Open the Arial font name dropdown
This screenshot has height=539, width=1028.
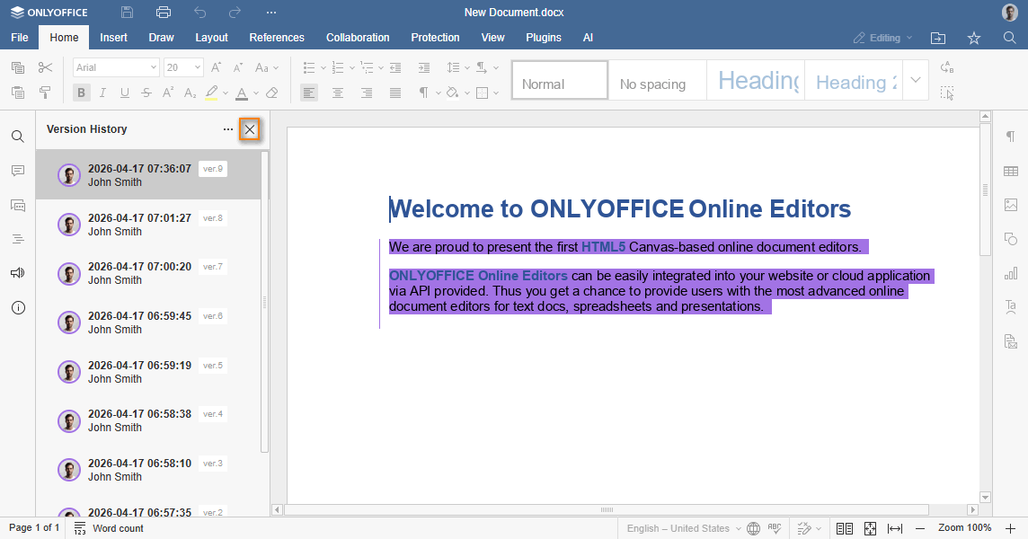click(x=116, y=67)
